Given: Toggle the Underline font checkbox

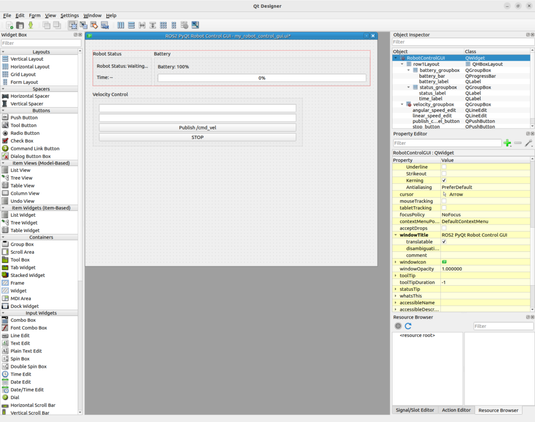Looking at the screenshot, I should click(x=444, y=167).
